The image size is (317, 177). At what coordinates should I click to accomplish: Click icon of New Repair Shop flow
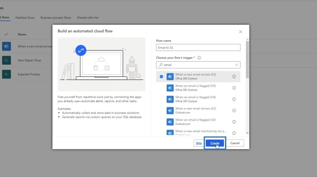[6, 60]
